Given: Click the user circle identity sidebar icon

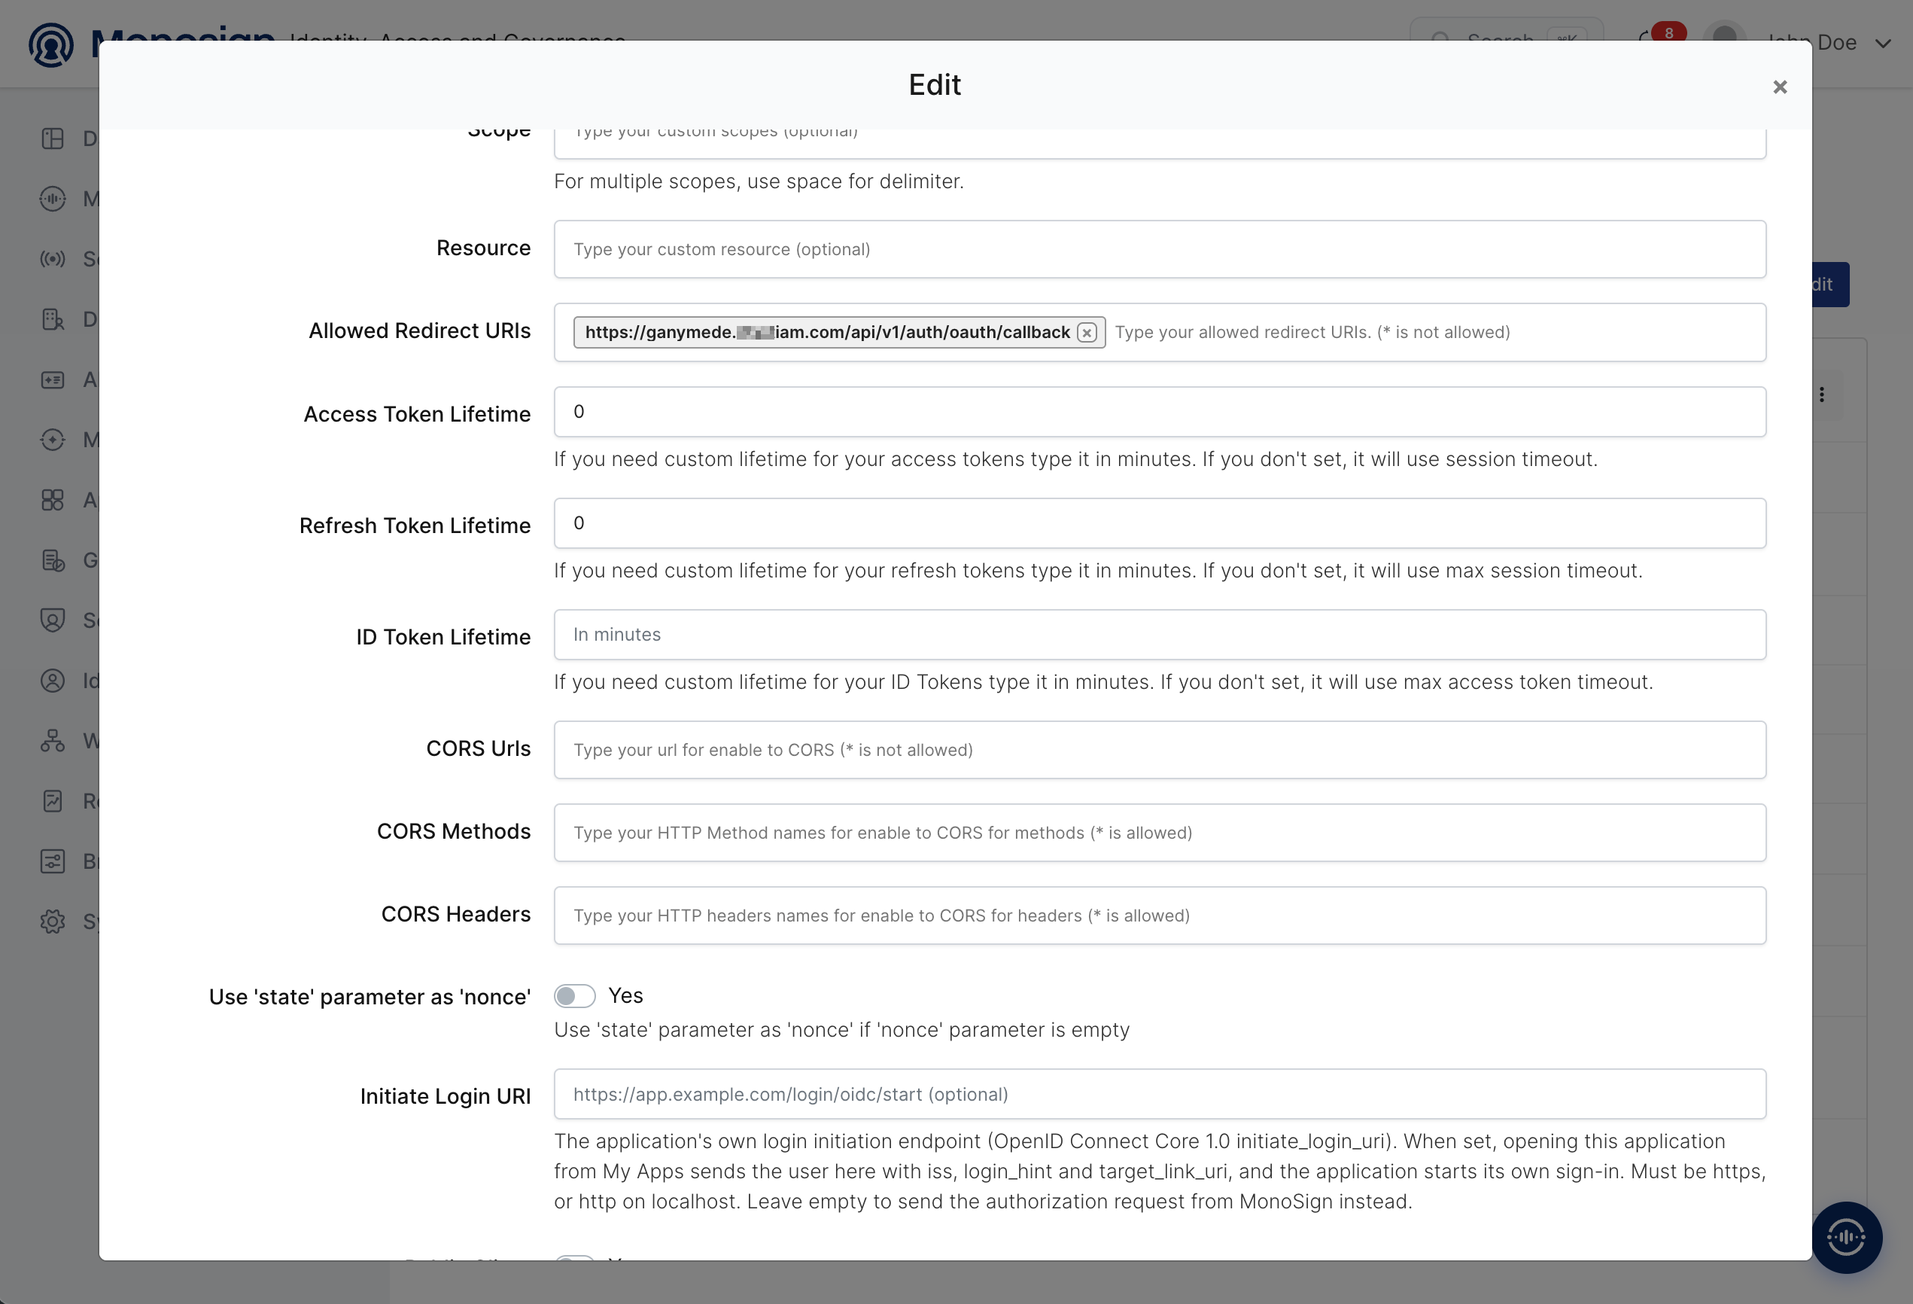Looking at the screenshot, I should click(53, 681).
